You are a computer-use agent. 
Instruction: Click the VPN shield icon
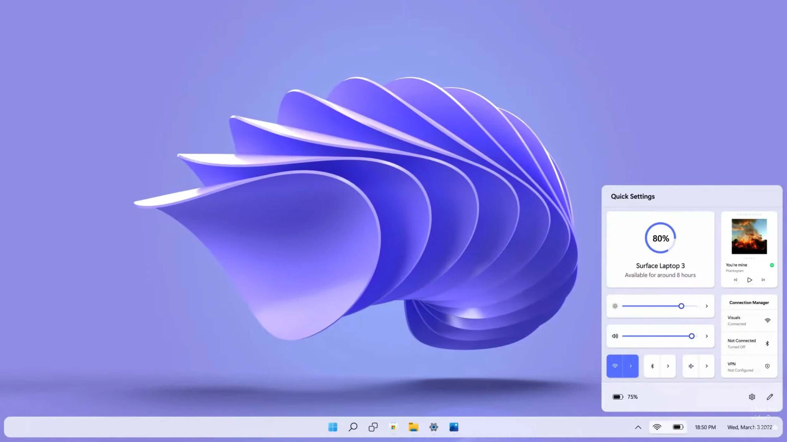pos(768,366)
